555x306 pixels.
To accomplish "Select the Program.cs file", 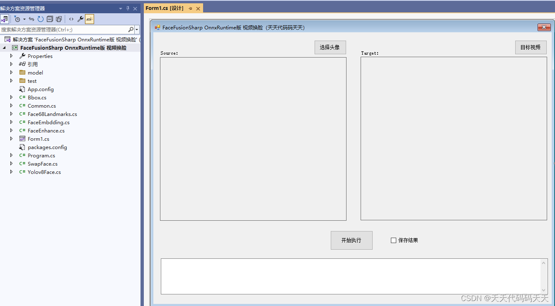I will coord(41,155).
